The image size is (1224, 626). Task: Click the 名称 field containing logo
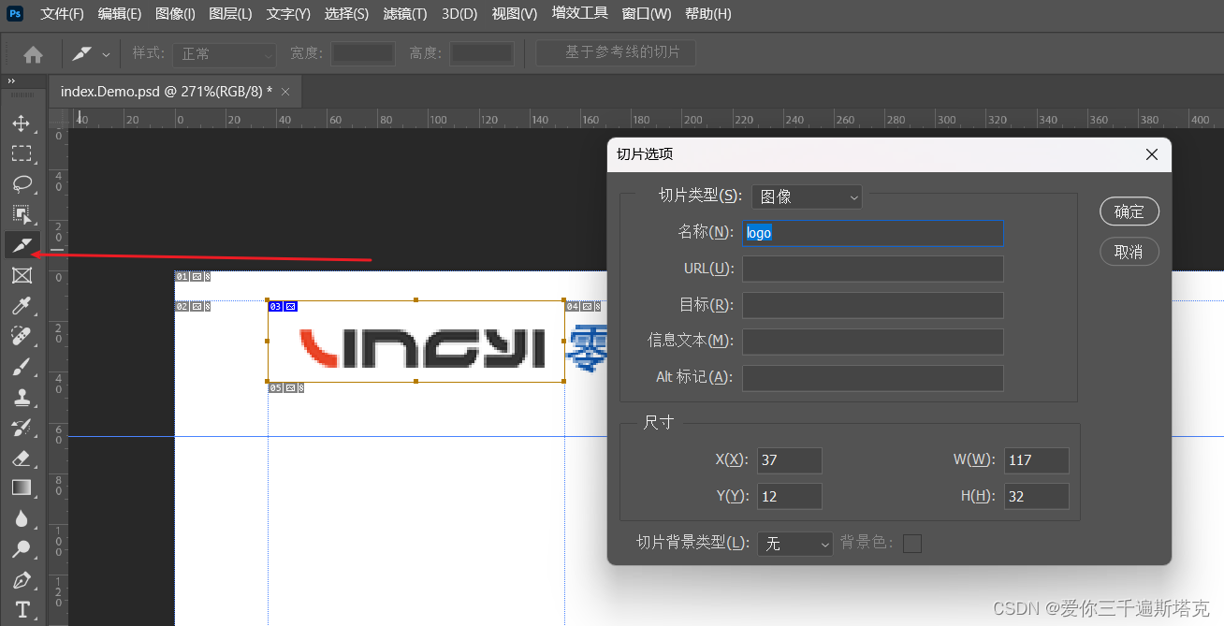click(873, 233)
